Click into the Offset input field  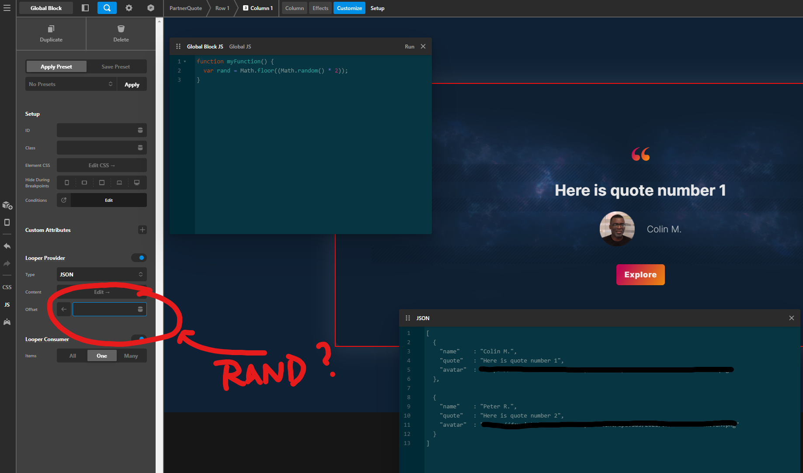104,309
